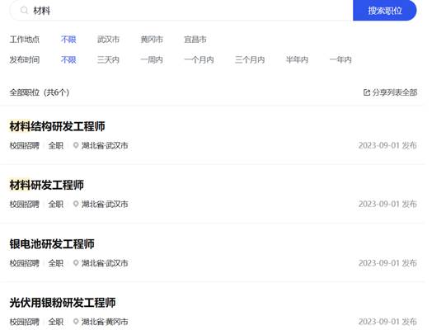Open the 光伏用银粉研发工程师 job posting
The width and height of the screenshot is (446, 330).
point(63,303)
